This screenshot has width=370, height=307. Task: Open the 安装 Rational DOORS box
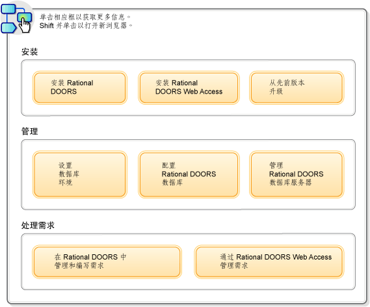pos(80,88)
